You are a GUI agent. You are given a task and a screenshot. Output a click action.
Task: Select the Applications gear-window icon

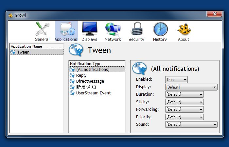pyautogui.click(x=68, y=29)
